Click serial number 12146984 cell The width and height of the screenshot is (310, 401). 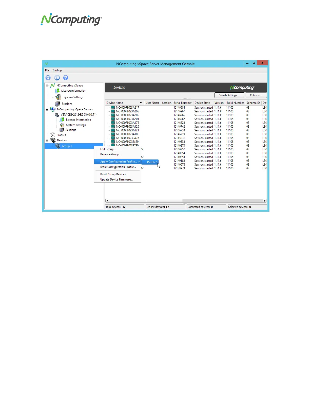pos(179,108)
